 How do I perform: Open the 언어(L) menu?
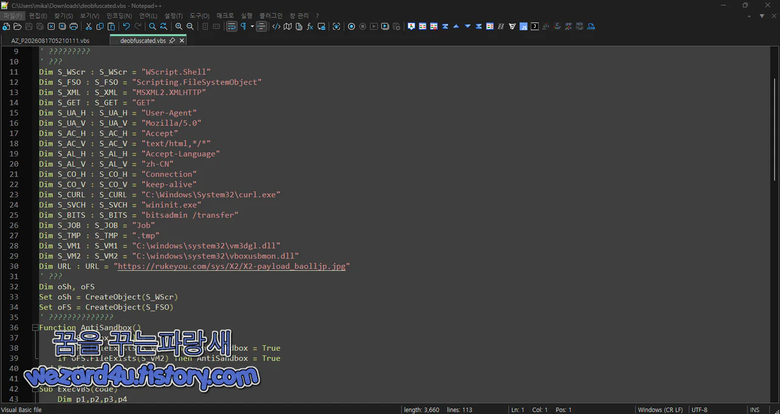coord(148,15)
